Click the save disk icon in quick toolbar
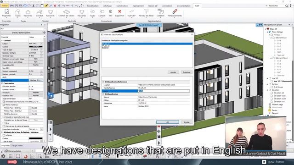294x165 pixels. tap(17, 6)
